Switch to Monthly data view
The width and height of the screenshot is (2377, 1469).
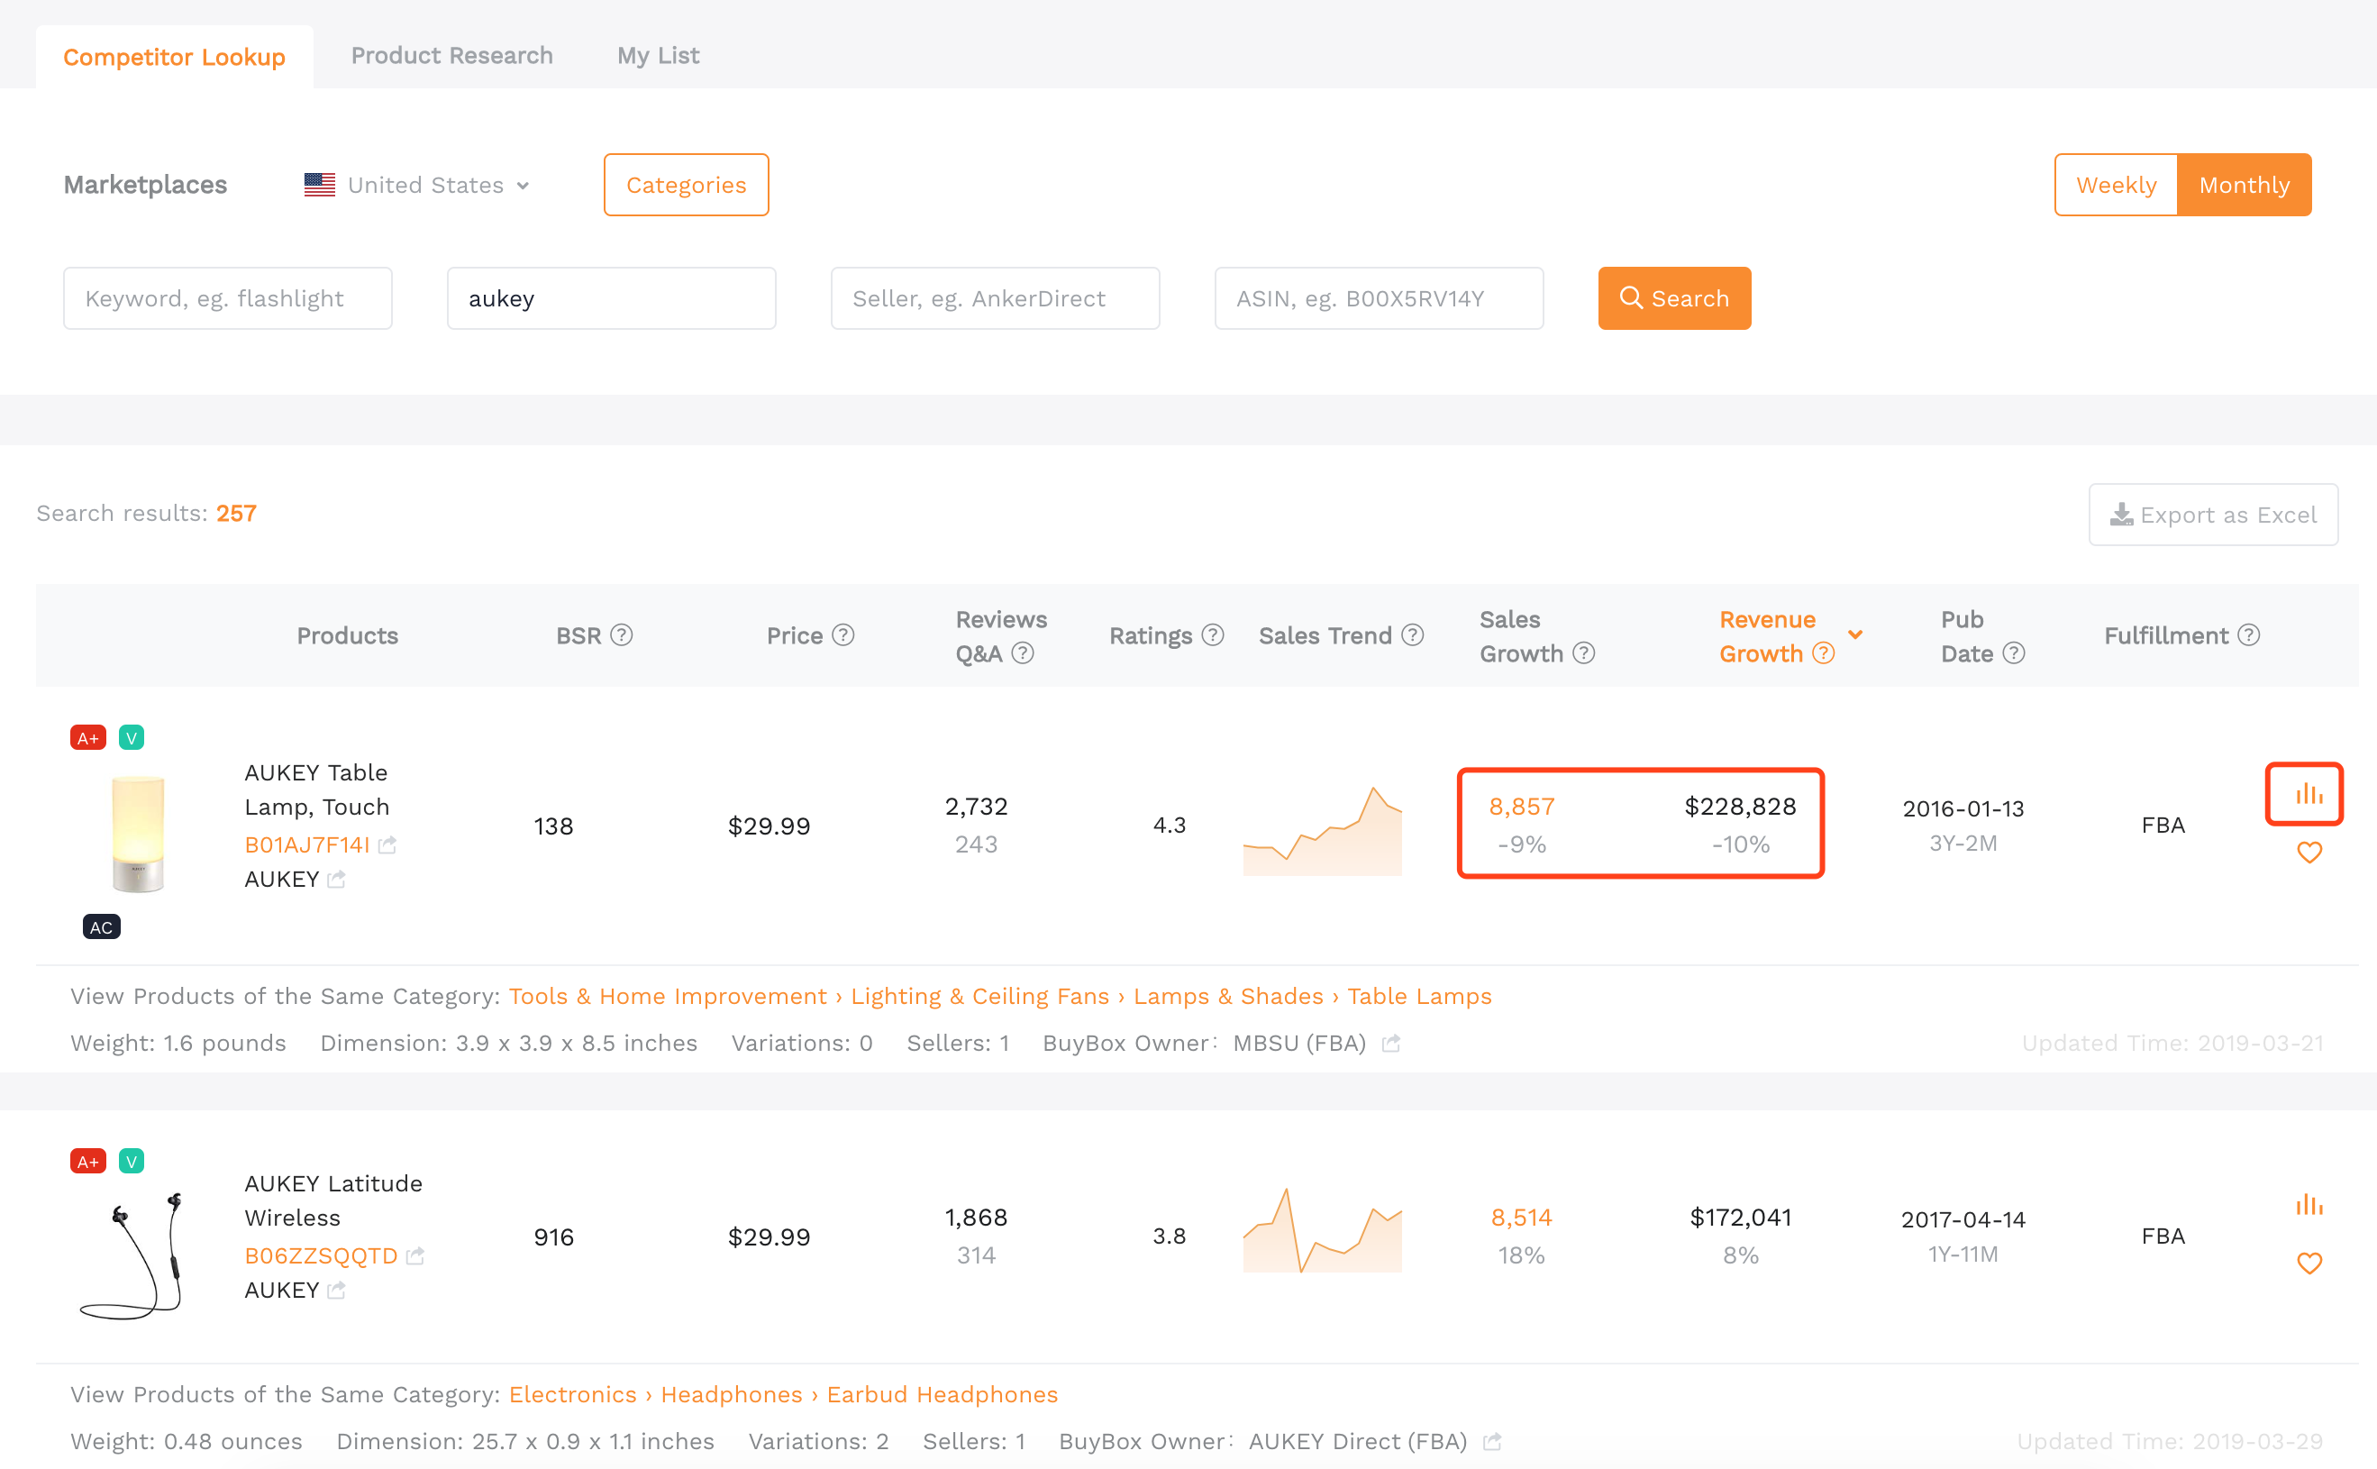click(2244, 185)
